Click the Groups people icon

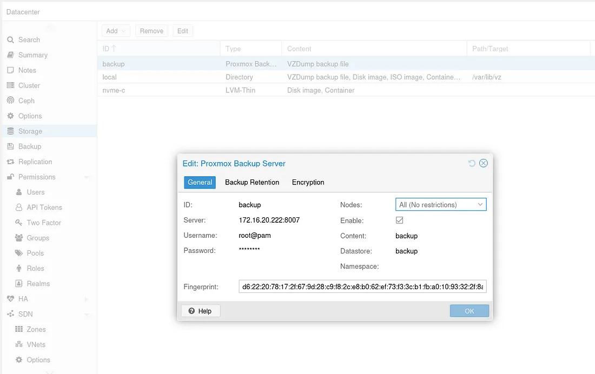click(18, 238)
